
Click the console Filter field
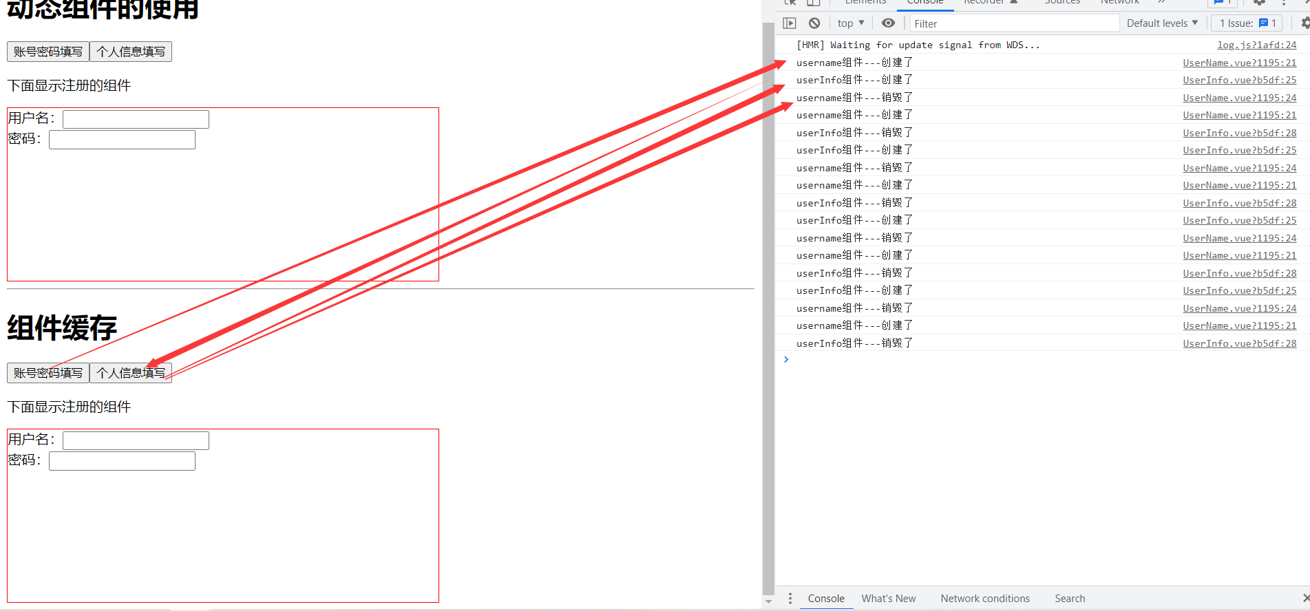click(1014, 23)
